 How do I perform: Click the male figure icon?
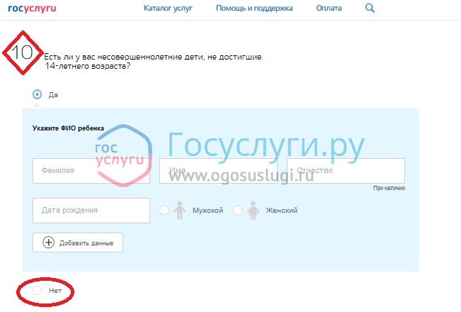click(179, 211)
